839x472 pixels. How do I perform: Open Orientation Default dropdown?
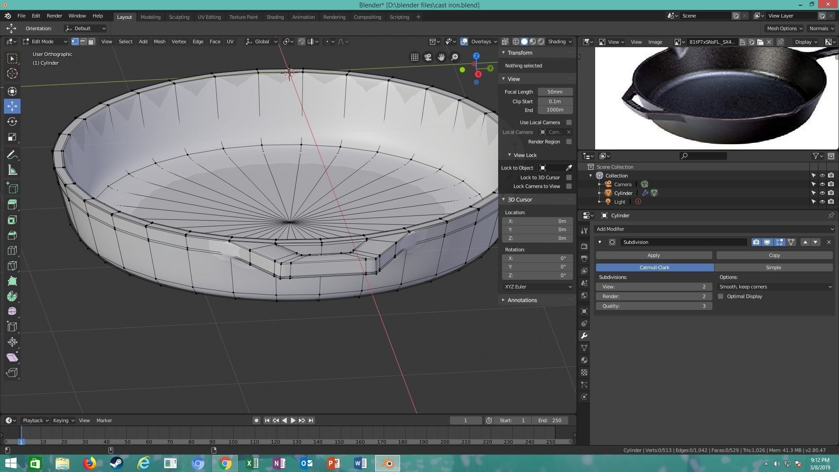click(x=86, y=28)
